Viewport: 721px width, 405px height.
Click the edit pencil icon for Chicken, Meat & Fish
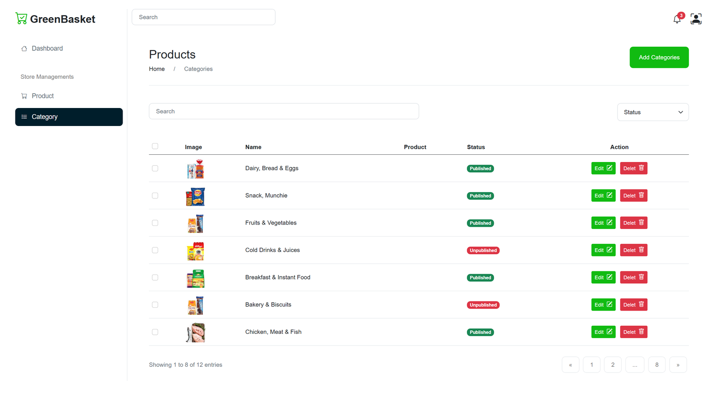(609, 332)
